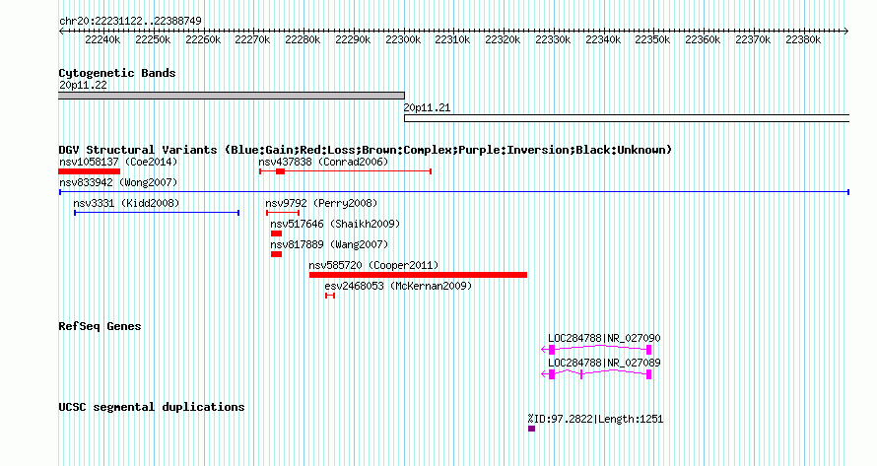Open nsv833942 (Wong2007) label
The height and width of the screenshot is (466, 877).
pos(118,182)
